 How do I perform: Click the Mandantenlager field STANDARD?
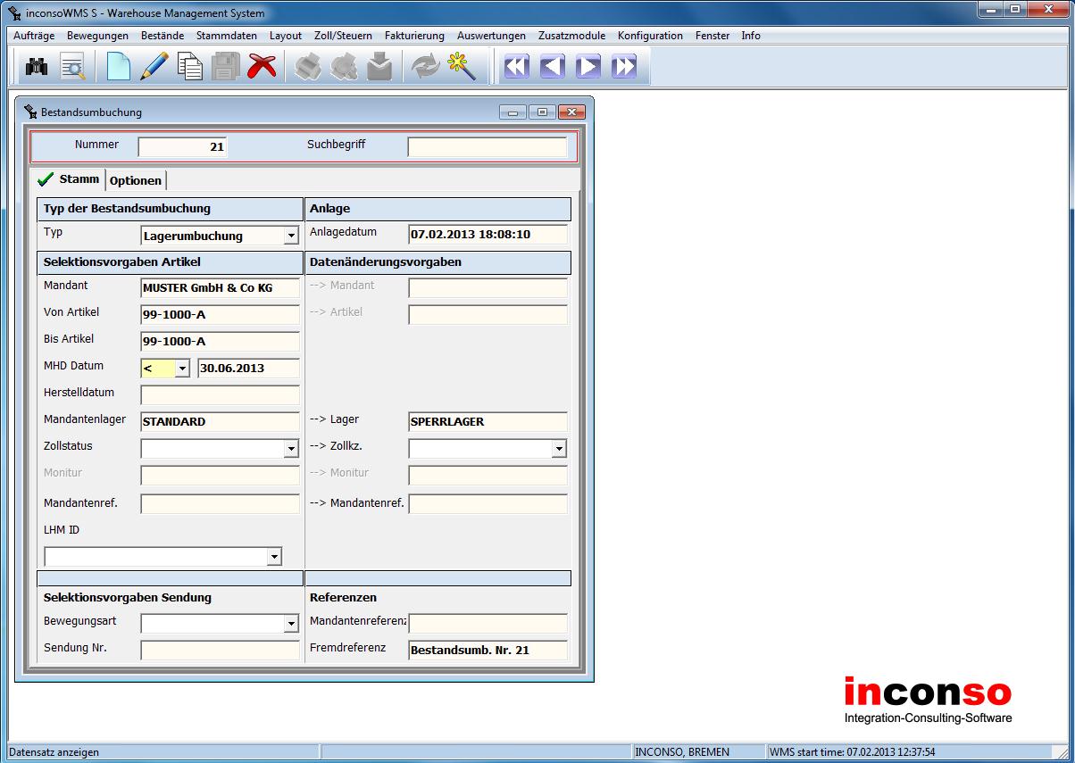[221, 421]
